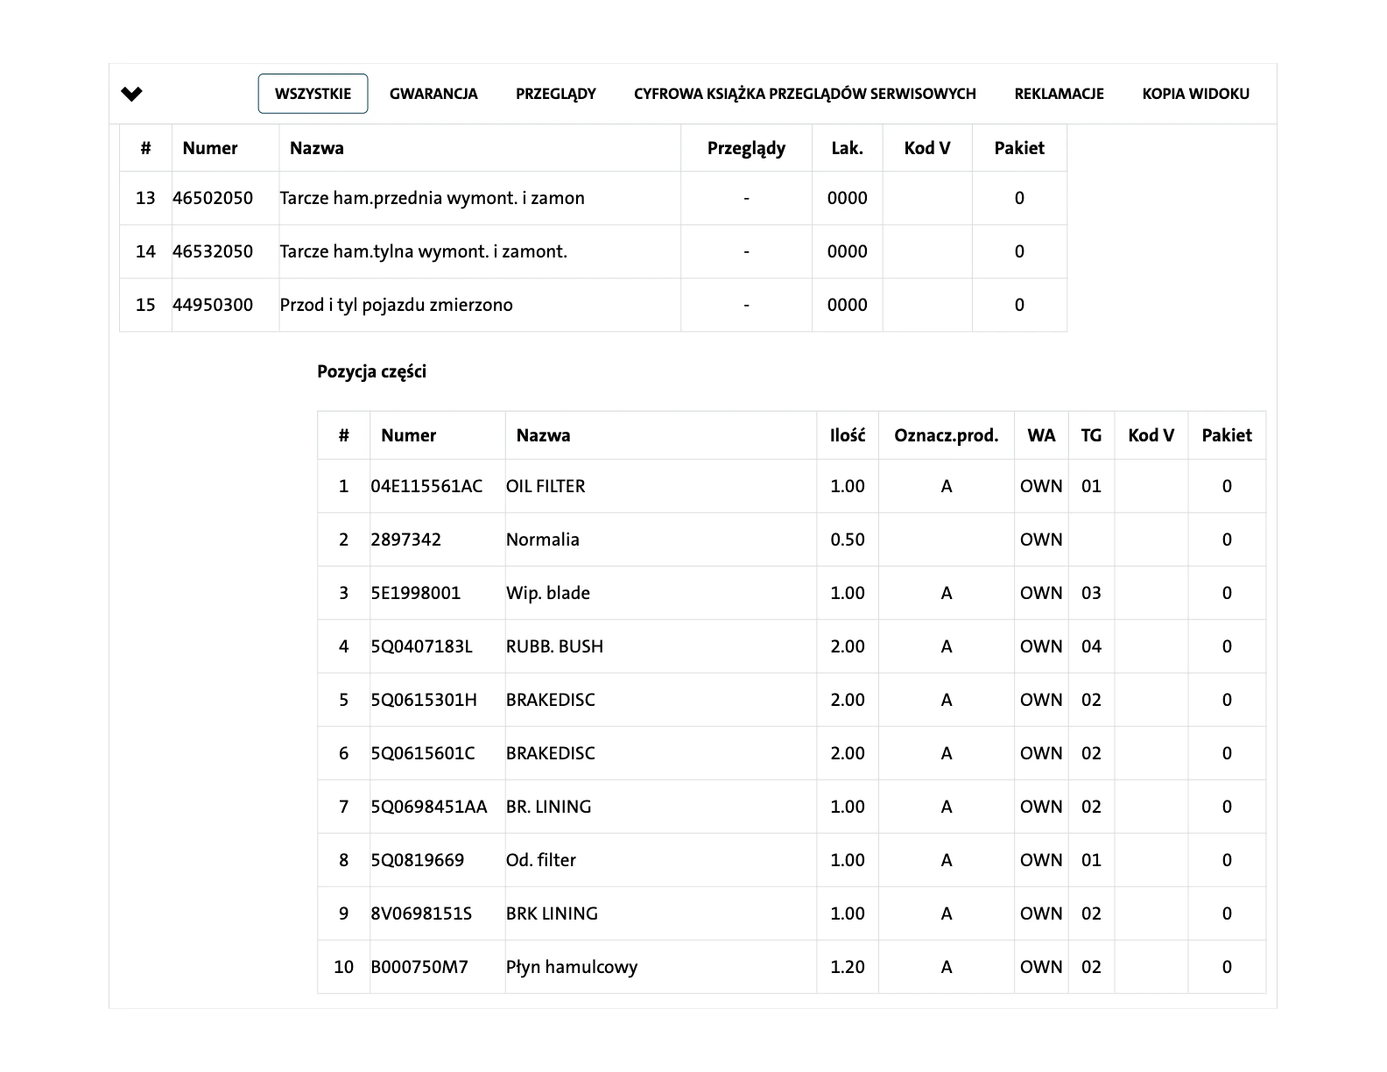Switch to the REKLAMACJE tab
This screenshot has width=1387, height=1072.
pyautogui.click(x=1059, y=94)
